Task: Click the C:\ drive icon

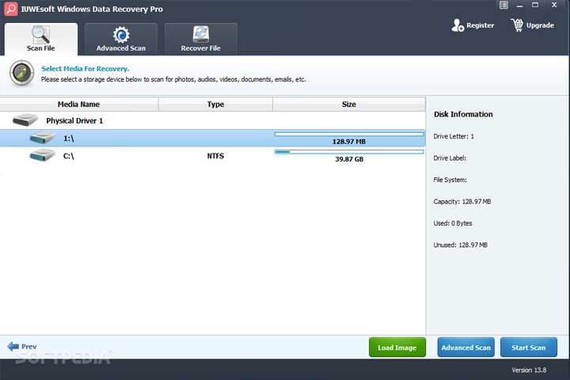Action: coord(43,155)
